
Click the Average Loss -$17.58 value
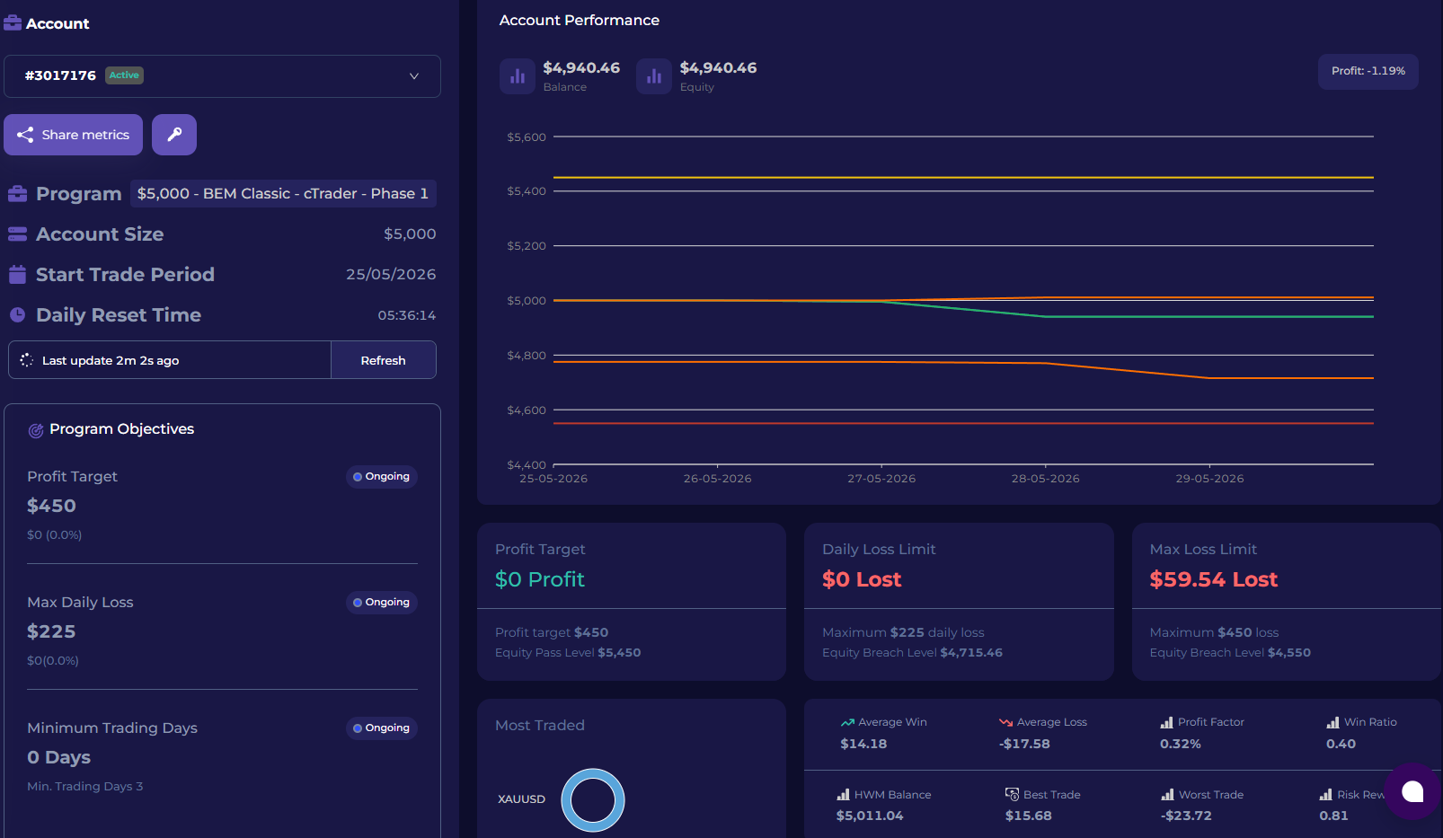[x=1024, y=745]
